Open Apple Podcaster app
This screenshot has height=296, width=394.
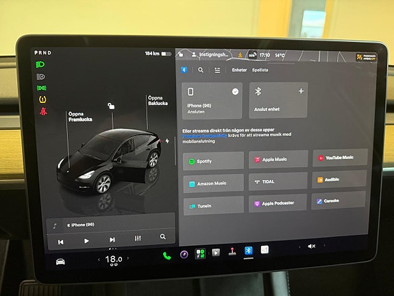click(278, 203)
